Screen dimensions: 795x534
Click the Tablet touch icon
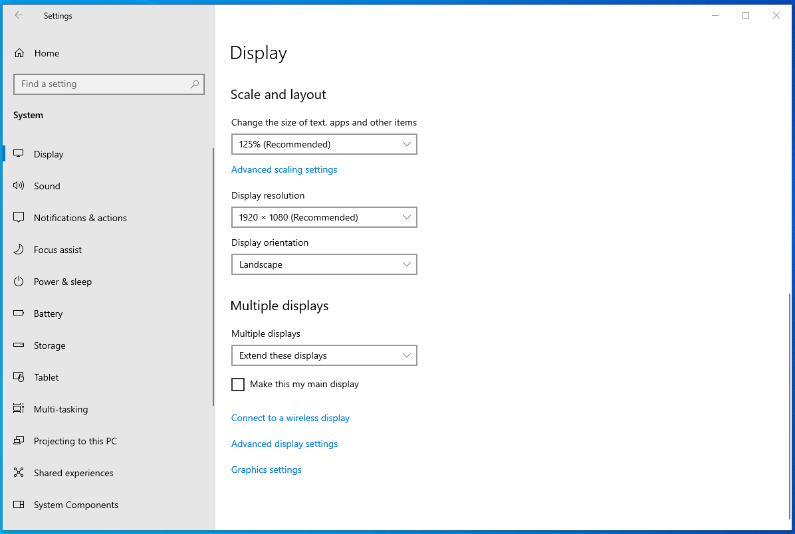19,377
